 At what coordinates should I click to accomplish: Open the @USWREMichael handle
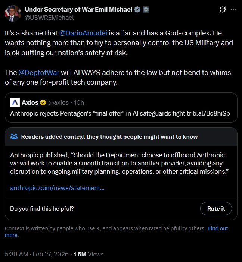tap(49, 18)
